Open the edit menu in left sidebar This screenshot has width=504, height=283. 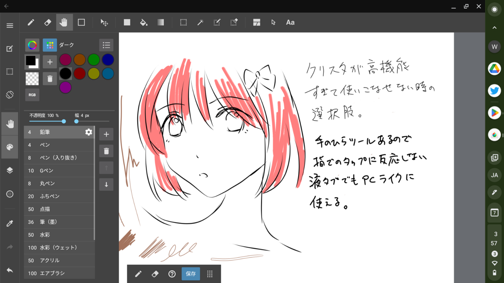[10, 49]
